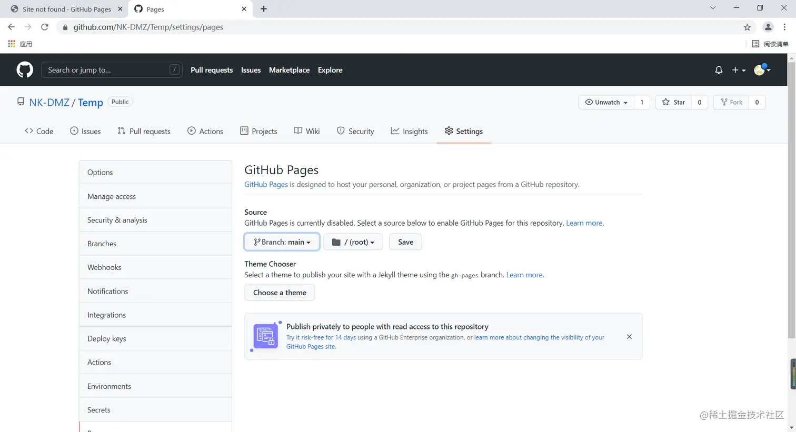Go back to the previous page
This screenshot has height=432, width=796.
pos(12,27)
